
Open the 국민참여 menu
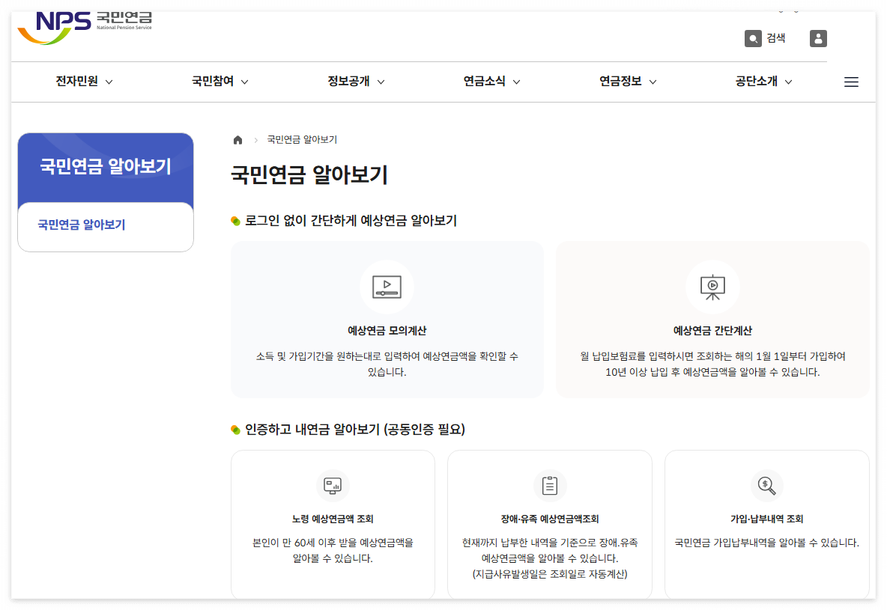pyautogui.click(x=213, y=82)
